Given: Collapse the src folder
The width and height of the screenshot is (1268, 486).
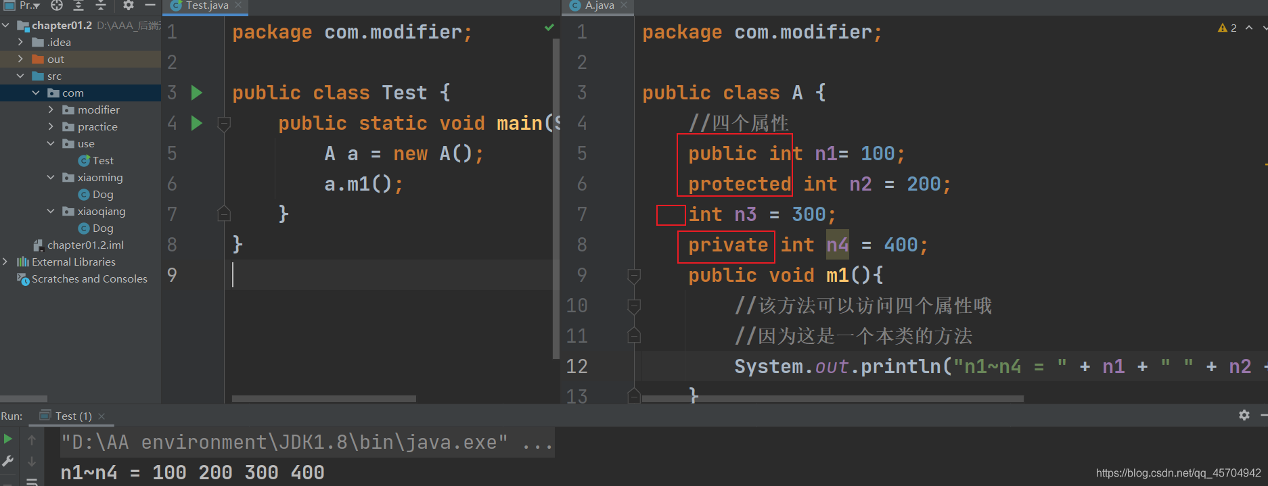Looking at the screenshot, I should tap(20, 76).
